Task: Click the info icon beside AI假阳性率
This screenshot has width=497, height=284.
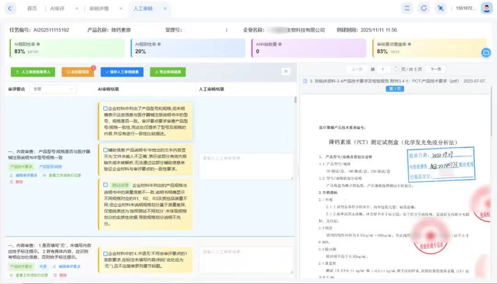Action: point(38,44)
